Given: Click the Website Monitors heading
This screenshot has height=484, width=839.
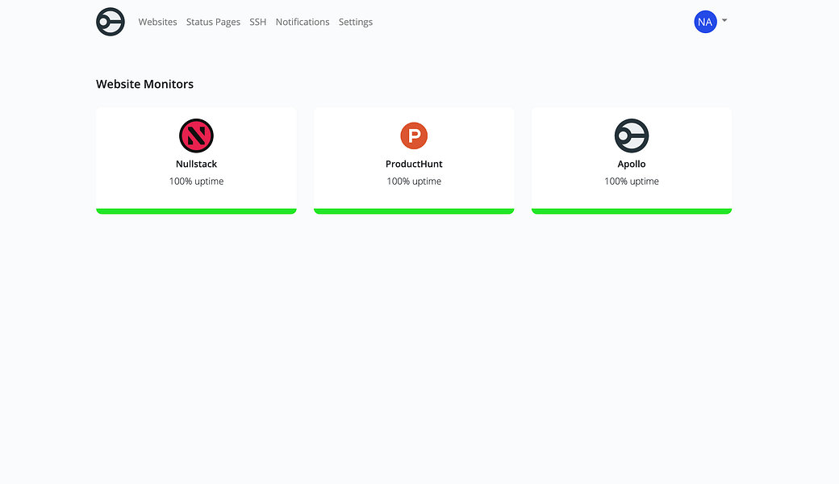Looking at the screenshot, I should 144,84.
